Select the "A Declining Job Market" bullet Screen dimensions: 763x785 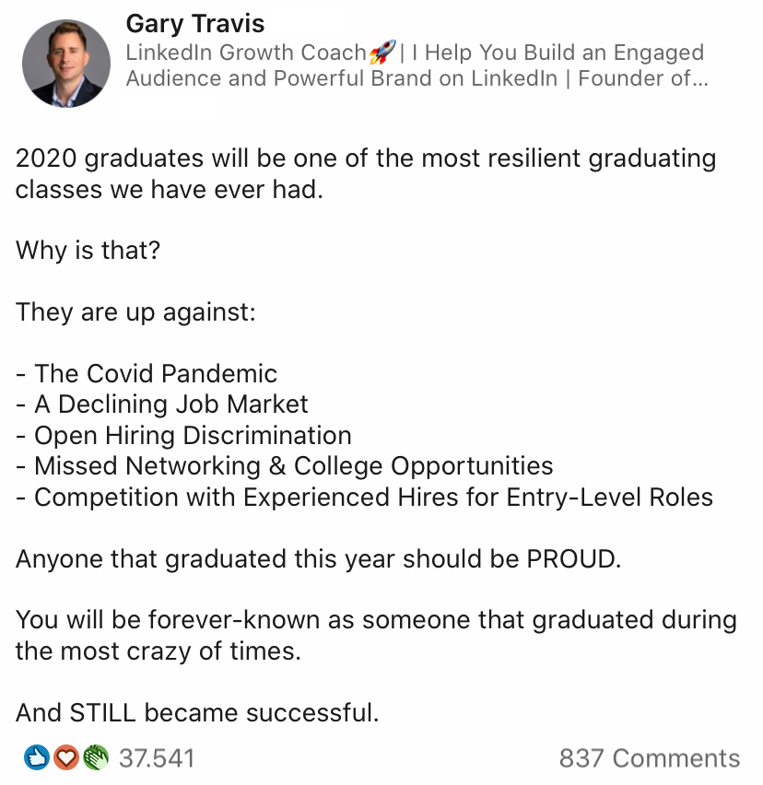point(170,404)
